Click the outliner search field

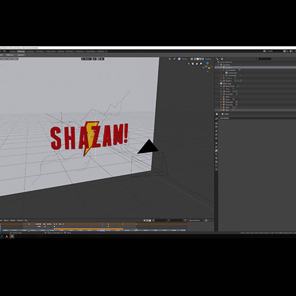[x=263, y=58]
